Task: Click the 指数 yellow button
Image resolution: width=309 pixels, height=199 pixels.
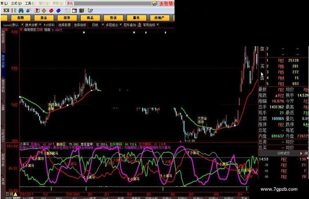Action: click(x=21, y=18)
